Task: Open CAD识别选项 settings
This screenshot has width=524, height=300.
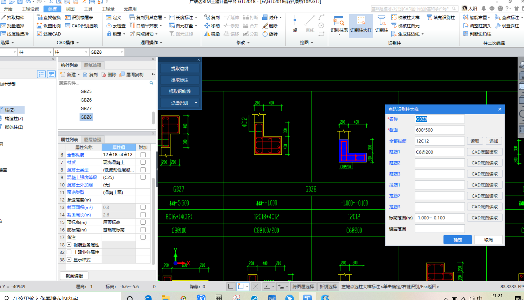Action: pyautogui.click(x=82, y=26)
